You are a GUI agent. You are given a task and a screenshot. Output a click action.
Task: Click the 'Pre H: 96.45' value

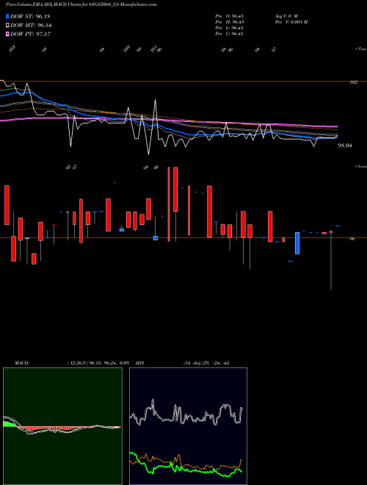point(230,22)
